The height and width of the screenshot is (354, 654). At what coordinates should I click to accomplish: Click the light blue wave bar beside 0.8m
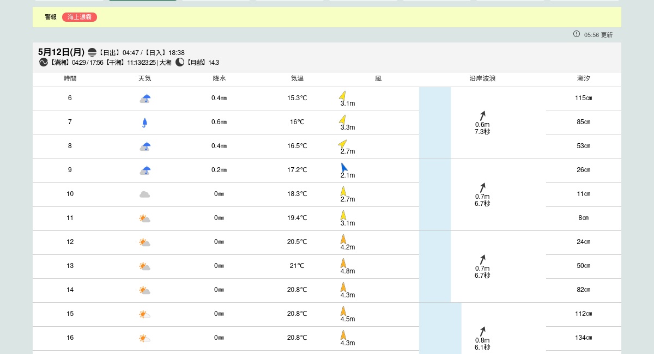[440, 328]
